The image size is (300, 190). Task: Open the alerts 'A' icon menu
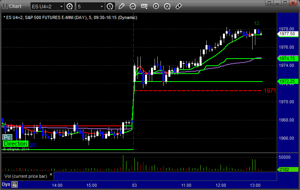167,6
